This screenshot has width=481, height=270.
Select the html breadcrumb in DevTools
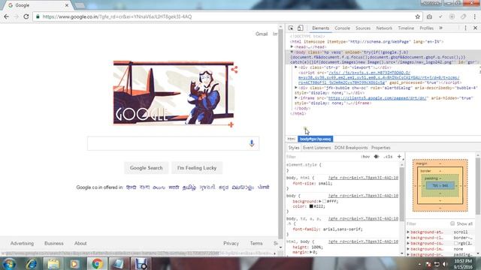(291, 139)
